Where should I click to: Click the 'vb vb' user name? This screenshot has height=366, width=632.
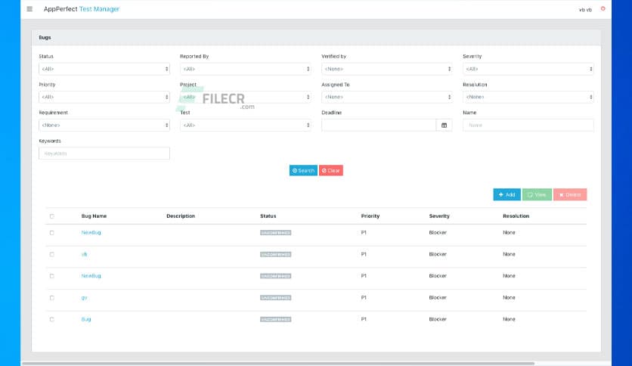tap(585, 10)
